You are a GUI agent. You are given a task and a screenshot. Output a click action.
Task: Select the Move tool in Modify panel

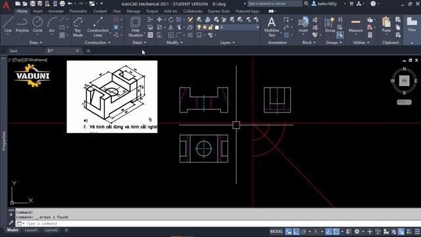pyautogui.click(x=159, y=20)
